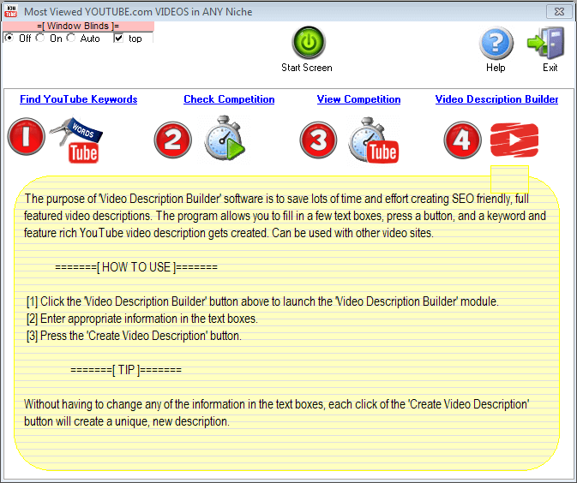Select the Off radio button for Window Blinds

click(9, 38)
